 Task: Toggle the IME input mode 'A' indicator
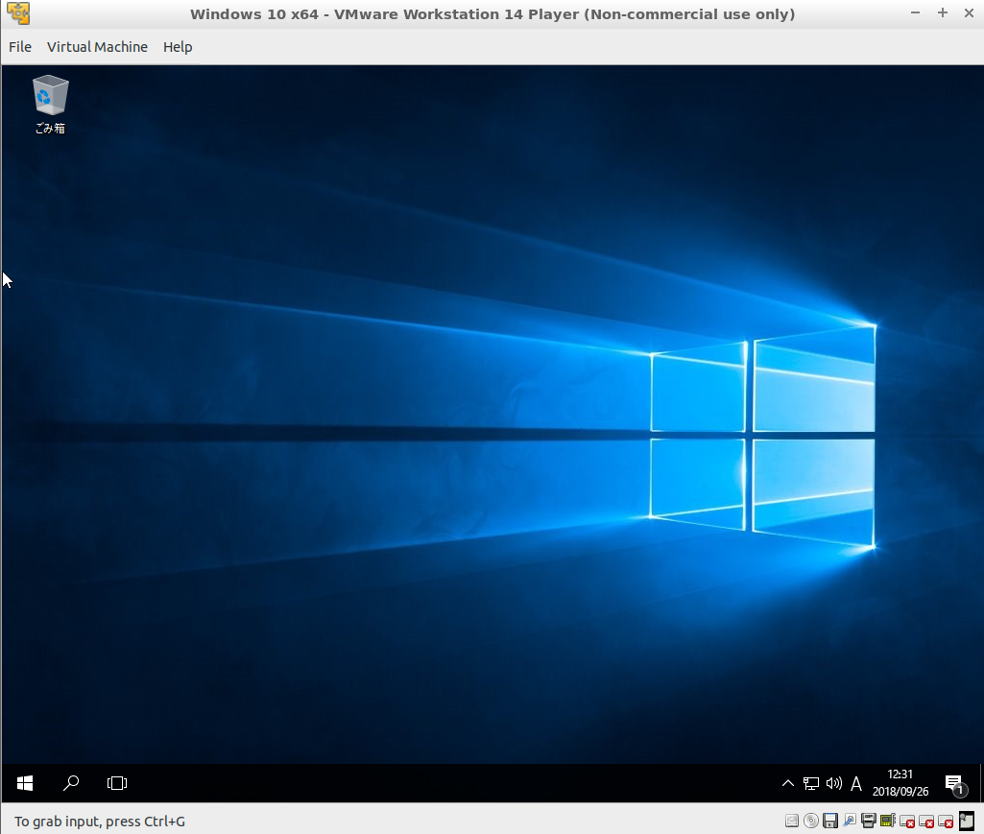[856, 783]
